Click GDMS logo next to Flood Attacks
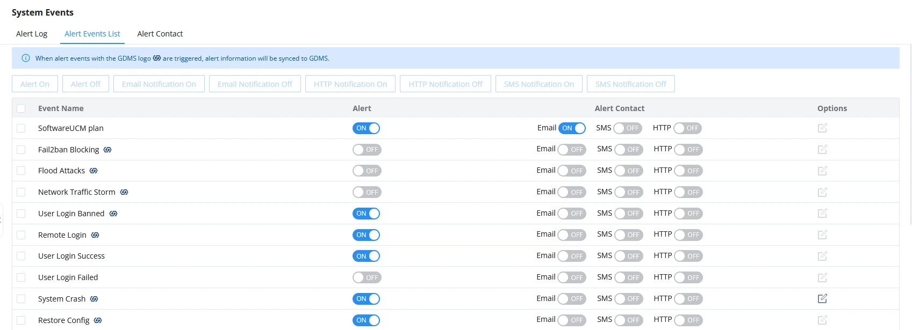The width and height of the screenshot is (912, 330). [x=94, y=171]
